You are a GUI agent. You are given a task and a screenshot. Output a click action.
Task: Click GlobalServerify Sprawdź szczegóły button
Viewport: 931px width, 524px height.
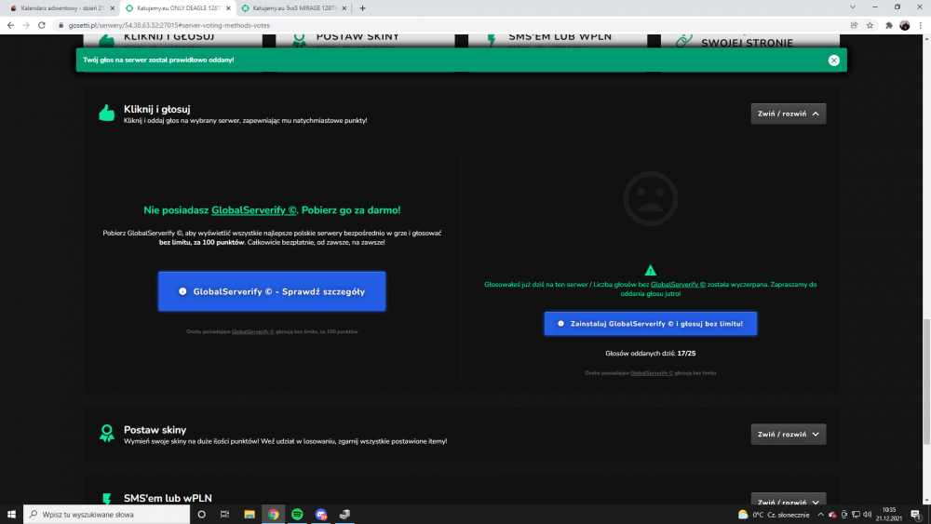point(271,291)
